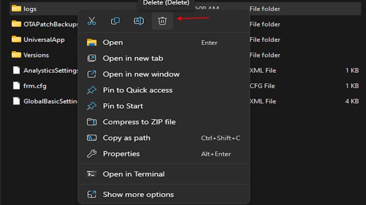Click the Terminal icon in the menu
Viewport: 366px width, 205px height.
coord(92,174)
